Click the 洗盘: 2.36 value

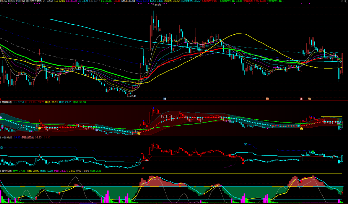pos(95,171)
